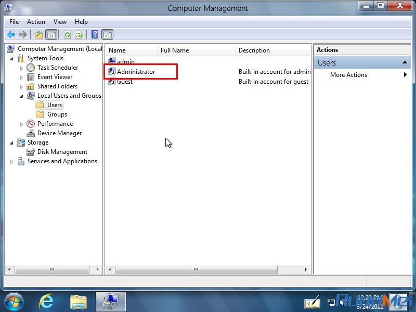Click the admin user account icon
416x312 pixels.
tap(112, 61)
